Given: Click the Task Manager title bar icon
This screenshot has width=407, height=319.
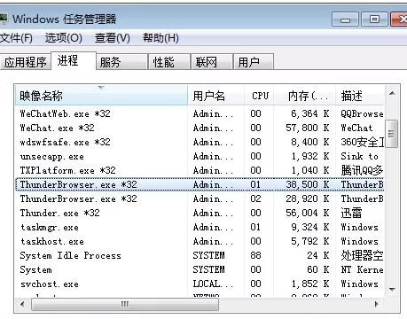Looking at the screenshot, I should (x=4, y=19).
